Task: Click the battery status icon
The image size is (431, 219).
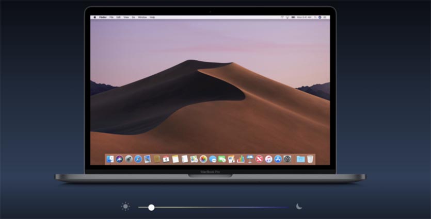Action: 293,18
